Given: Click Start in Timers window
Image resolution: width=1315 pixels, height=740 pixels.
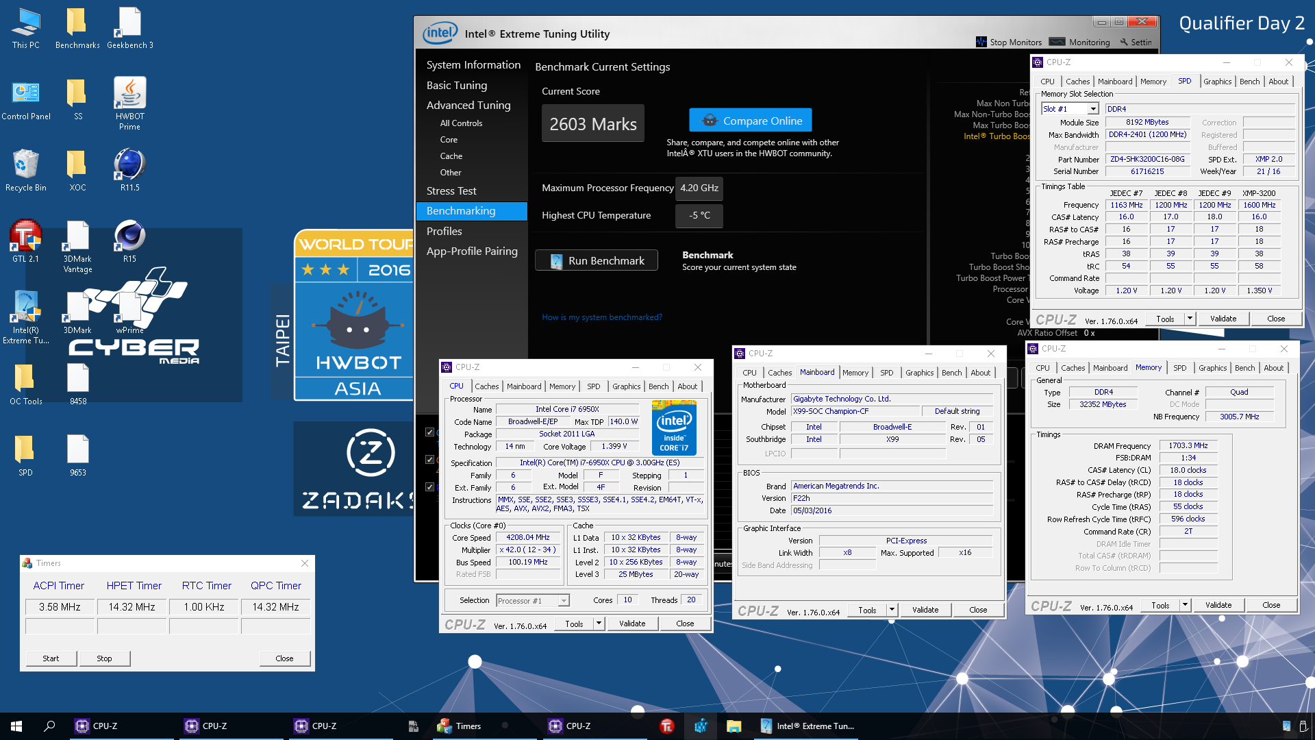Looking at the screenshot, I should coord(51,658).
